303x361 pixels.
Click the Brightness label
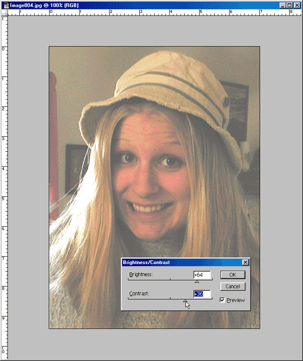click(x=141, y=274)
